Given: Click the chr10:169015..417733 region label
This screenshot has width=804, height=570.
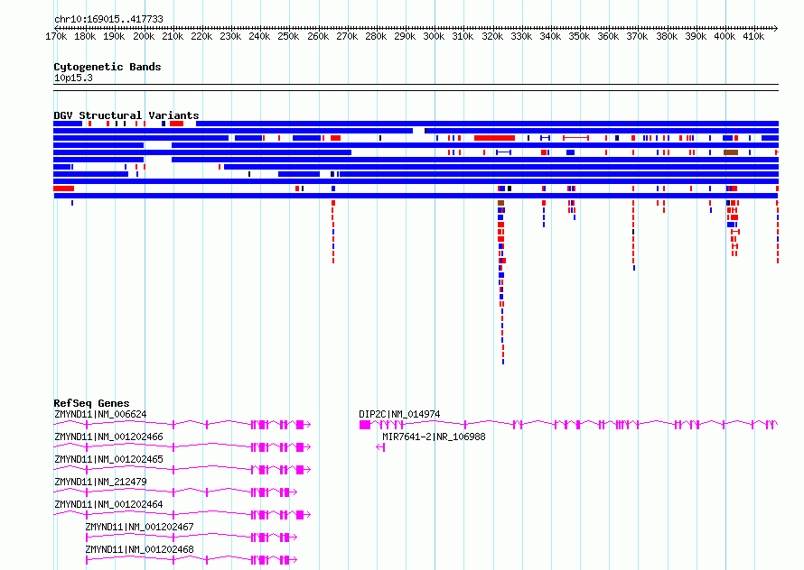Looking at the screenshot, I should (108, 20).
